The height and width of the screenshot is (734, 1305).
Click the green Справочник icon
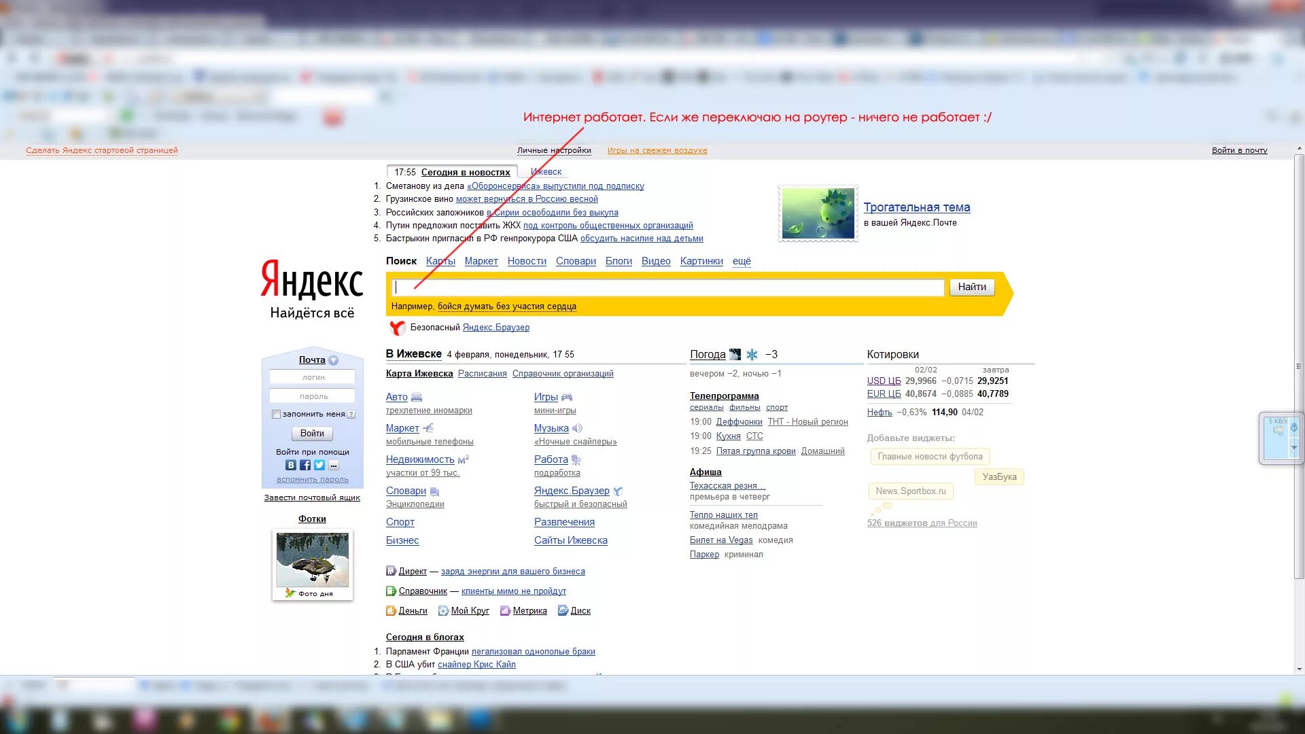(x=391, y=591)
